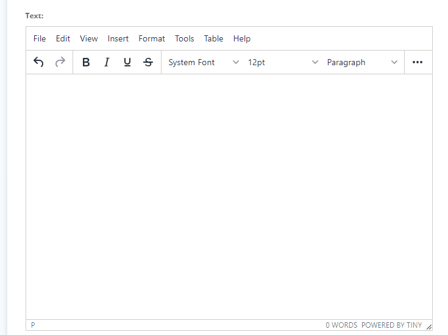This screenshot has width=448, height=335.
Task: Open the System Font dropdown
Action: pyautogui.click(x=204, y=62)
